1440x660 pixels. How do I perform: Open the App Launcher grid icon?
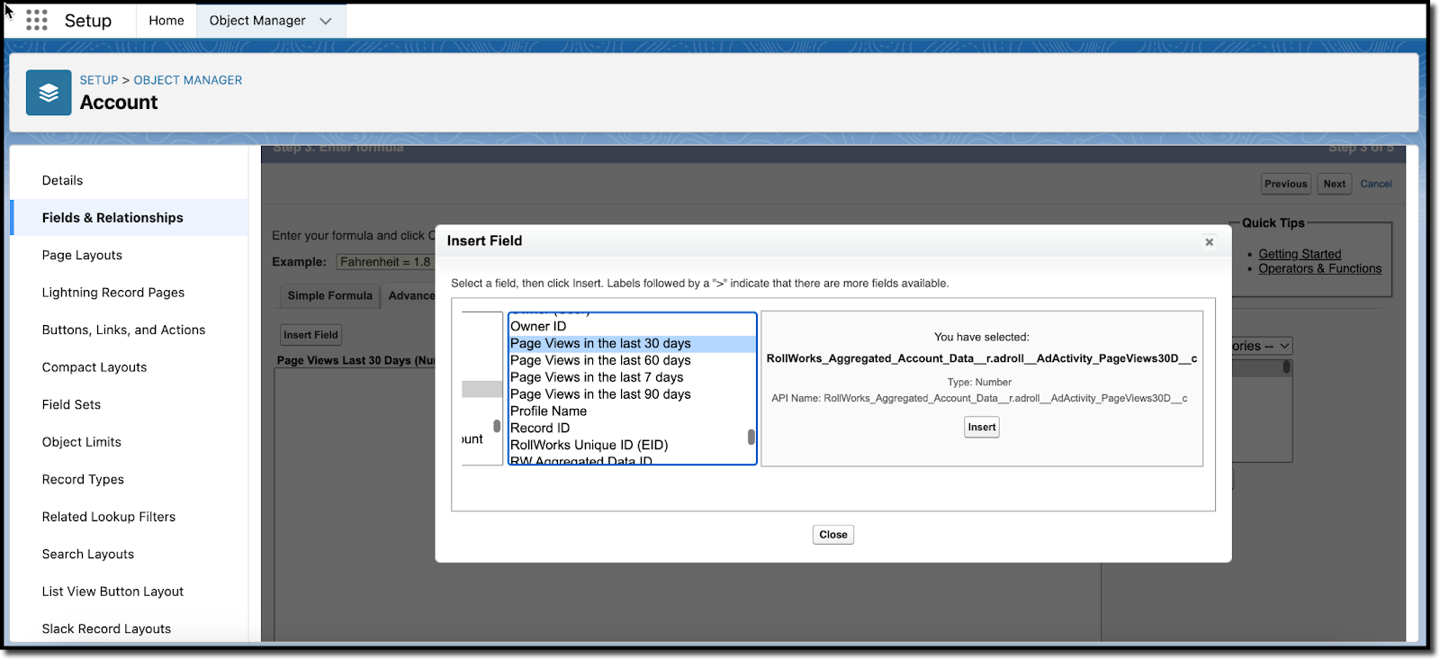[36, 21]
